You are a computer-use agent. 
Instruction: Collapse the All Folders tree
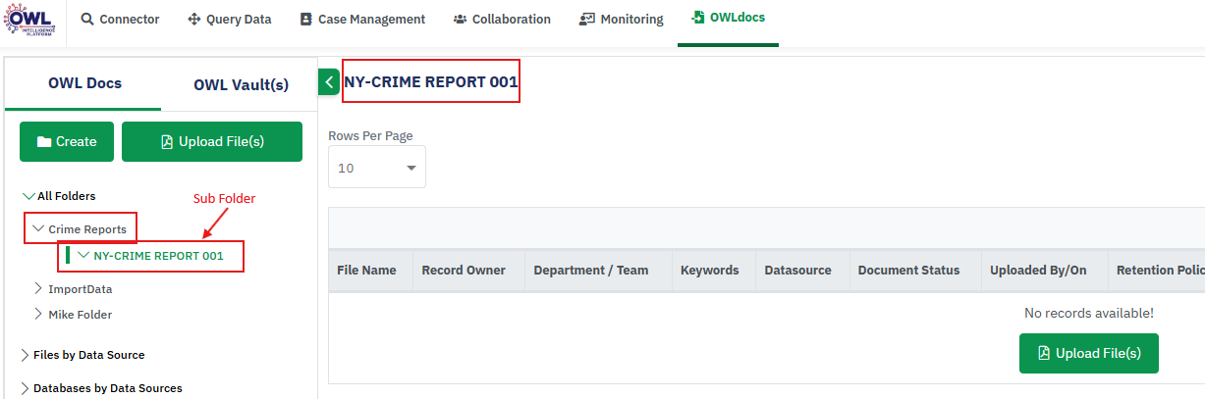27,196
